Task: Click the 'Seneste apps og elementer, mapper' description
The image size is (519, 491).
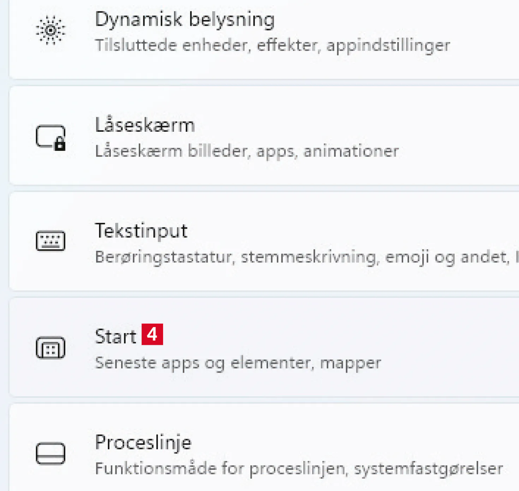Action: point(238,363)
